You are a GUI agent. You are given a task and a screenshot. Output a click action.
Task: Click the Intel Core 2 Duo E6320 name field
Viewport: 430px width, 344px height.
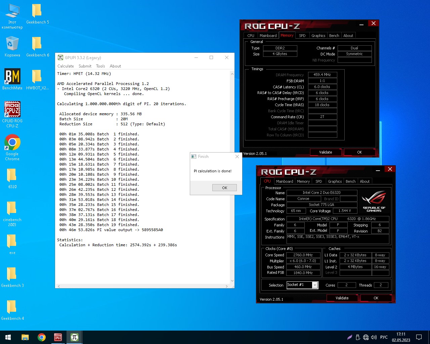321,192
